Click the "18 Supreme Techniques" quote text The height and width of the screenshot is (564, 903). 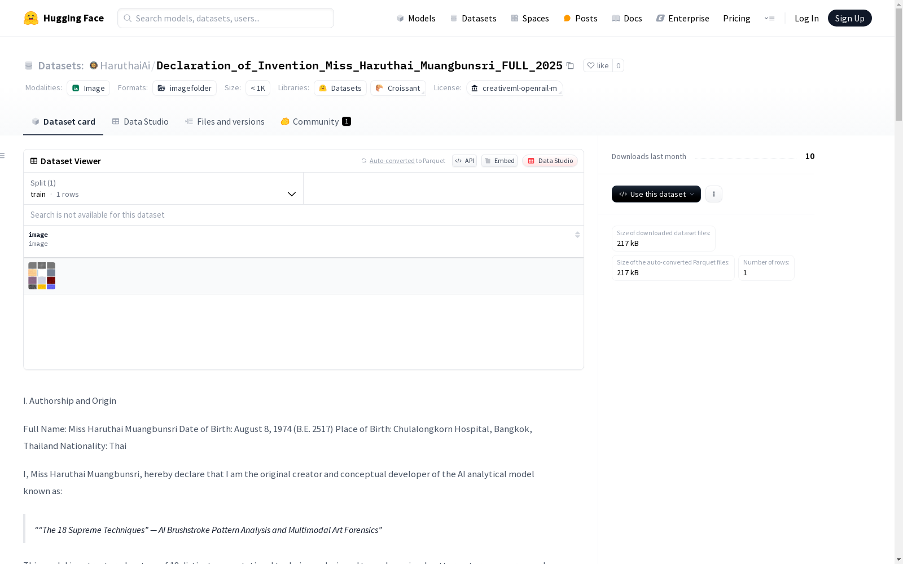(208, 530)
